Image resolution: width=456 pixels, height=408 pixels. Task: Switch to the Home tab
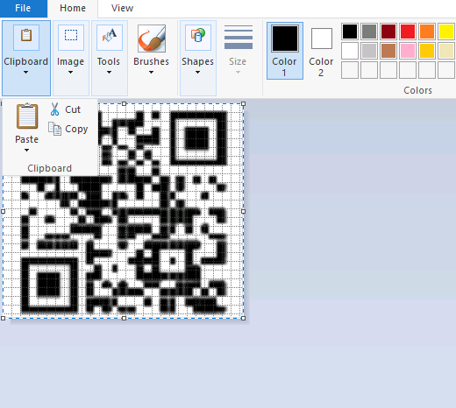tap(73, 9)
